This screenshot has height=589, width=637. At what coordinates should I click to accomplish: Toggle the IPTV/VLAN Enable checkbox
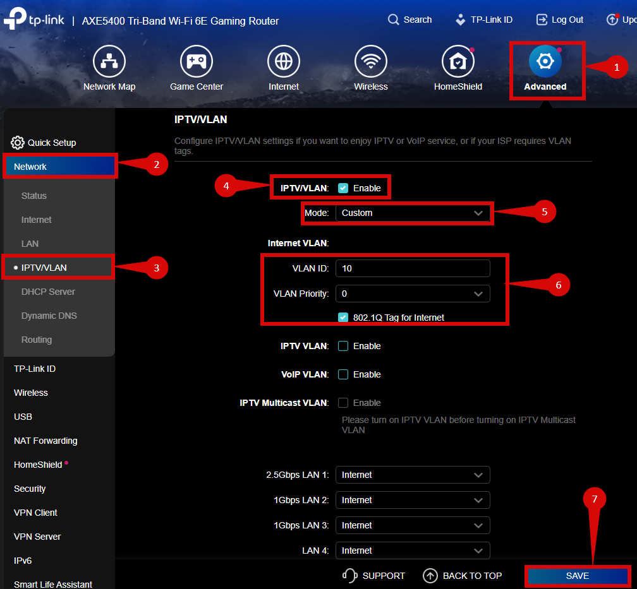(x=343, y=188)
